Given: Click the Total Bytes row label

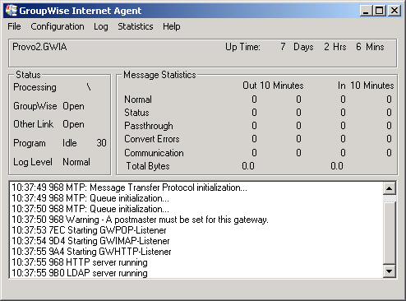Looking at the screenshot, I should 148,166.
